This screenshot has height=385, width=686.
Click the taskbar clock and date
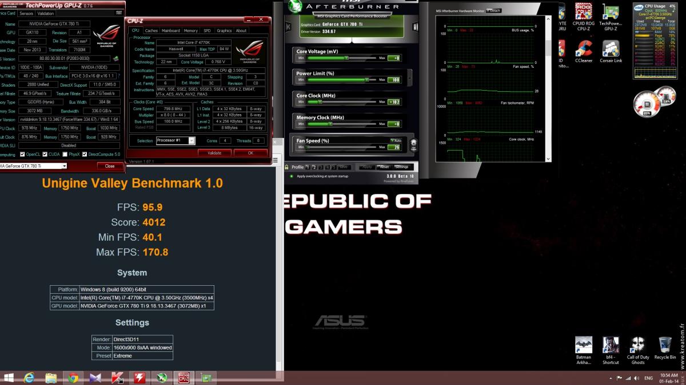[x=669, y=378]
